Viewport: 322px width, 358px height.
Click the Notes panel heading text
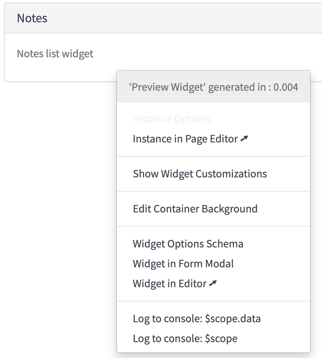pyautogui.click(x=32, y=18)
